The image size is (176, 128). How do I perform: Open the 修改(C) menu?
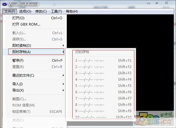41,11
